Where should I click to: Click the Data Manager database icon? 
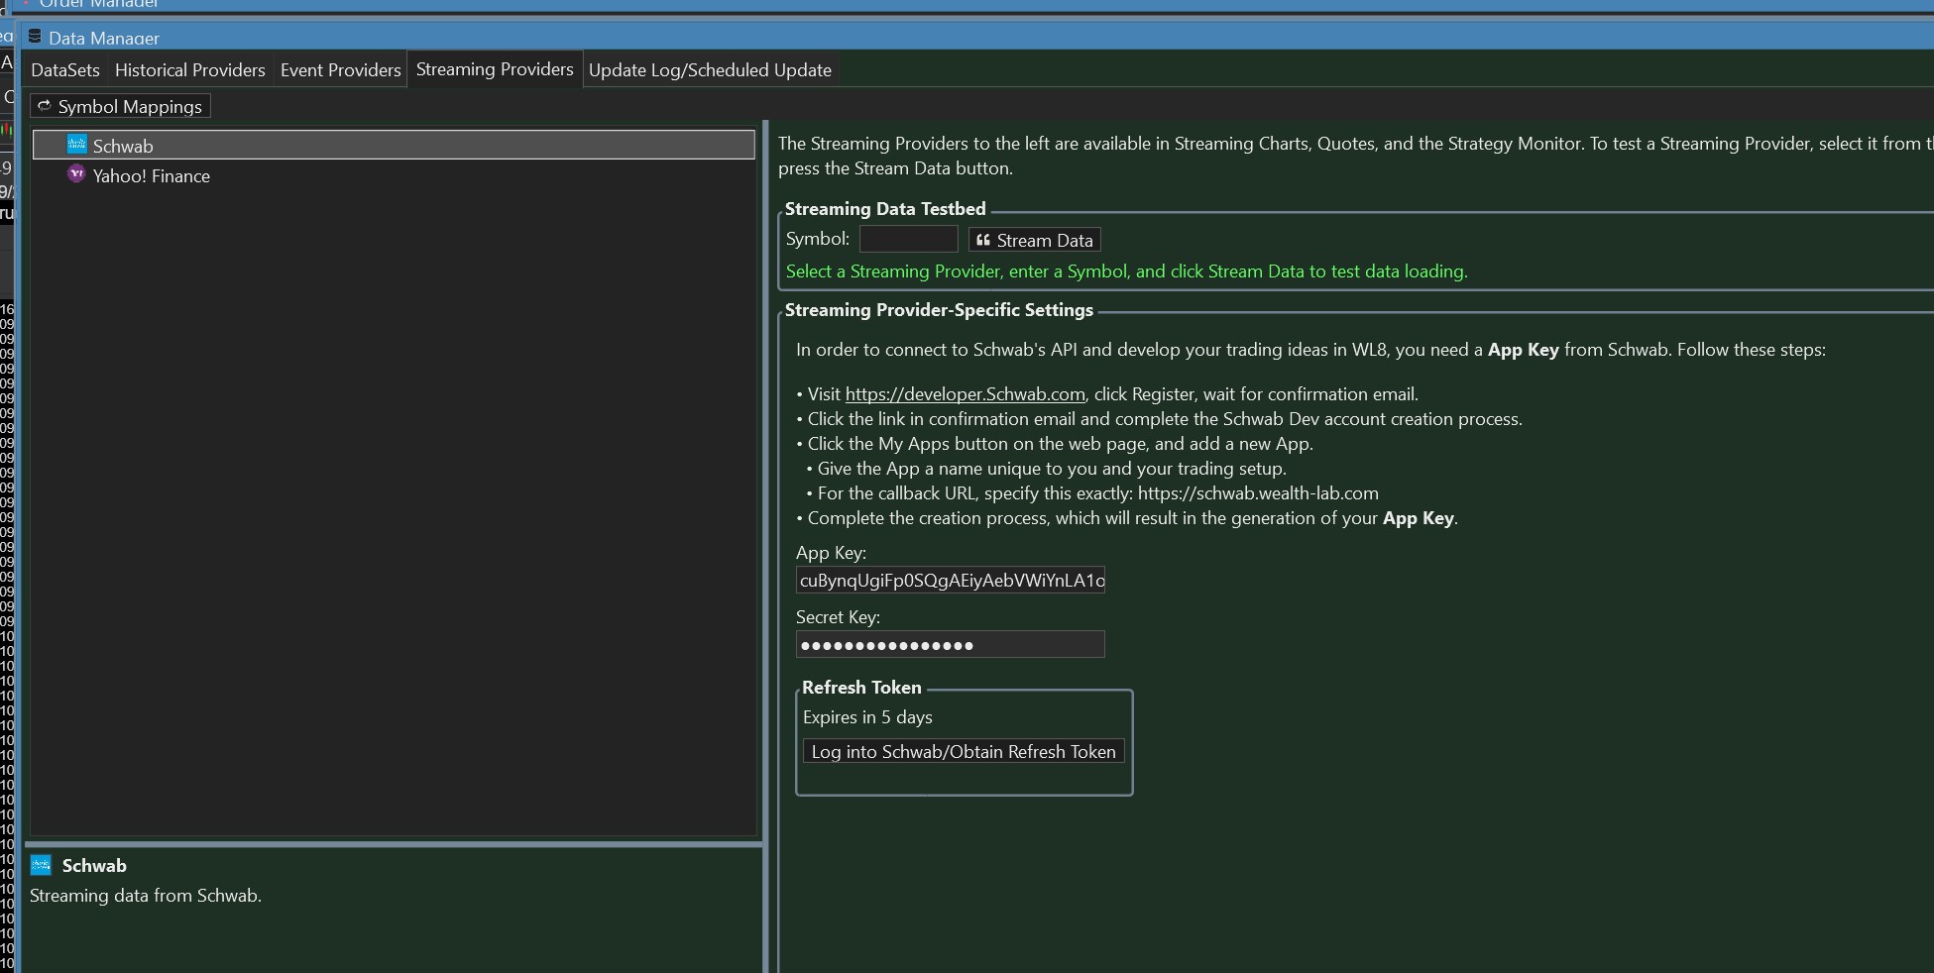[x=35, y=37]
